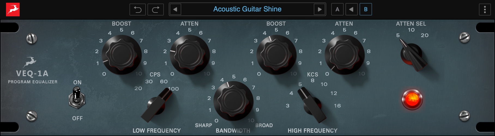Click the undo arrow button
The width and height of the screenshot is (495, 136).
(138, 10)
